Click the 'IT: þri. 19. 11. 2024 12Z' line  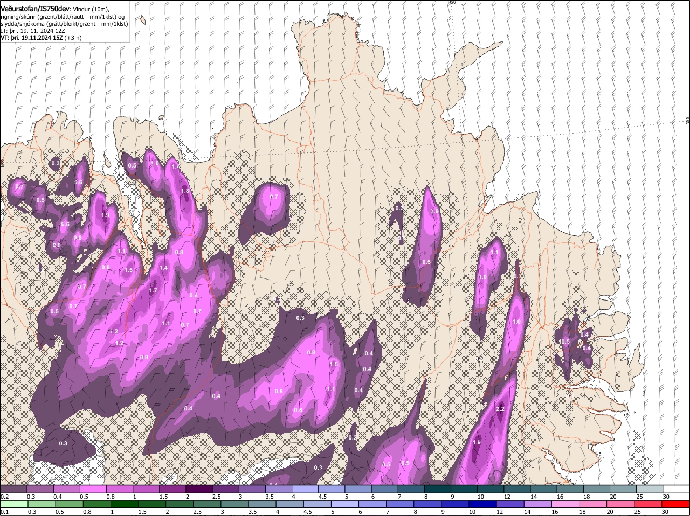(33, 31)
